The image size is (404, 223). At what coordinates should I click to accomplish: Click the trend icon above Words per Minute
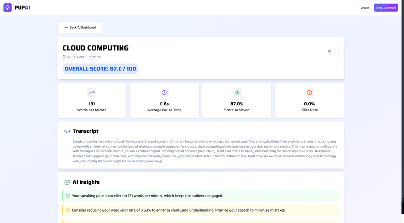[x=92, y=93]
